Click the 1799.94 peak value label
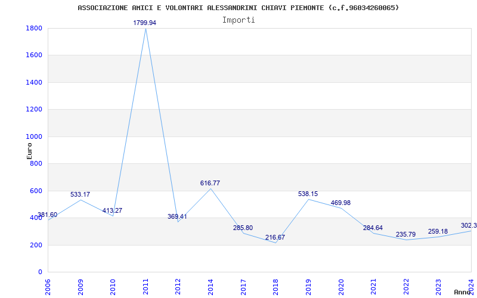 [x=145, y=23]
